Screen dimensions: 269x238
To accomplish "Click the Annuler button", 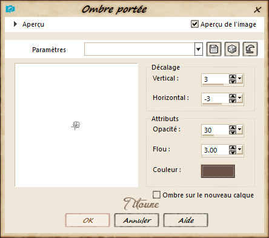I will [x=137, y=220].
